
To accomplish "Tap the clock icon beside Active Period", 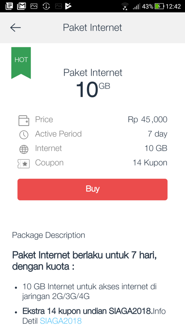I will tap(24, 135).
